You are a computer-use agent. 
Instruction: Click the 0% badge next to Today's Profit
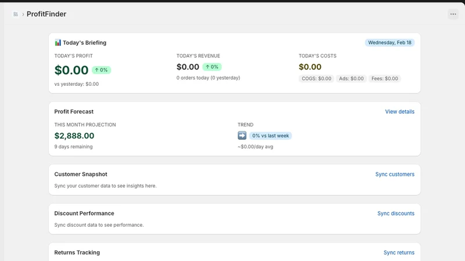coord(101,70)
